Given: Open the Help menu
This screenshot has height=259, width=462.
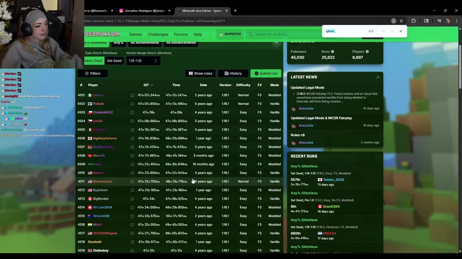Looking at the screenshot, I should (198, 35).
